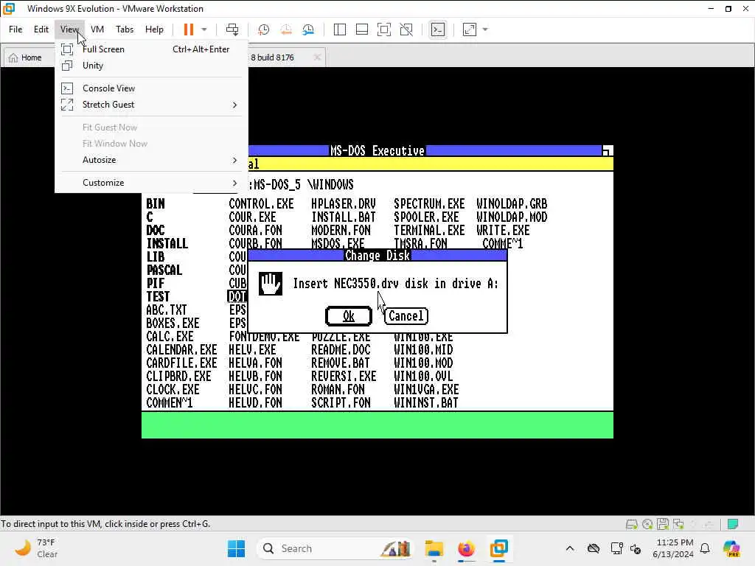Open the notifications bell icon
This screenshot has height=566, width=755.
click(x=705, y=548)
